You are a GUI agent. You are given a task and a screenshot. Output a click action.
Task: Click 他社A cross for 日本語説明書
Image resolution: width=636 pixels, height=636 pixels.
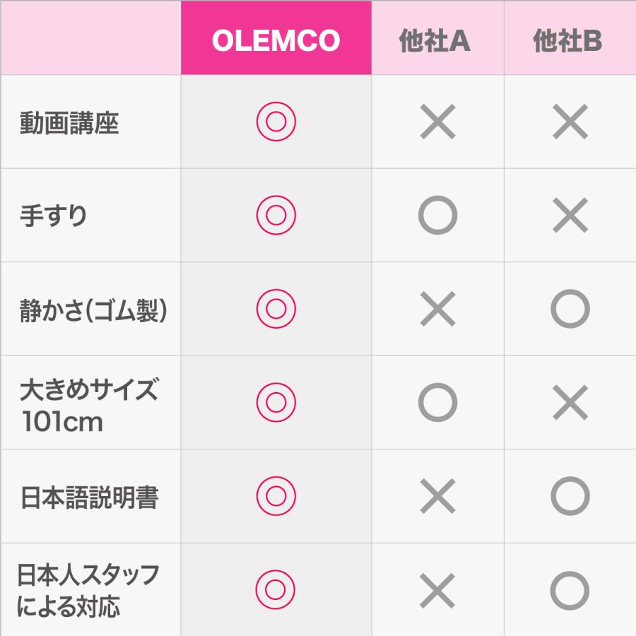pyautogui.click(x=437, y=496)
